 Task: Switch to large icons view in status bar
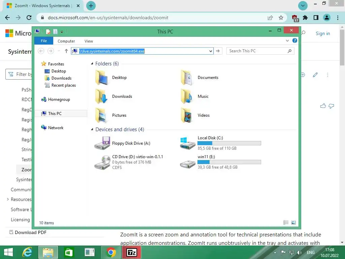point(293,223)
